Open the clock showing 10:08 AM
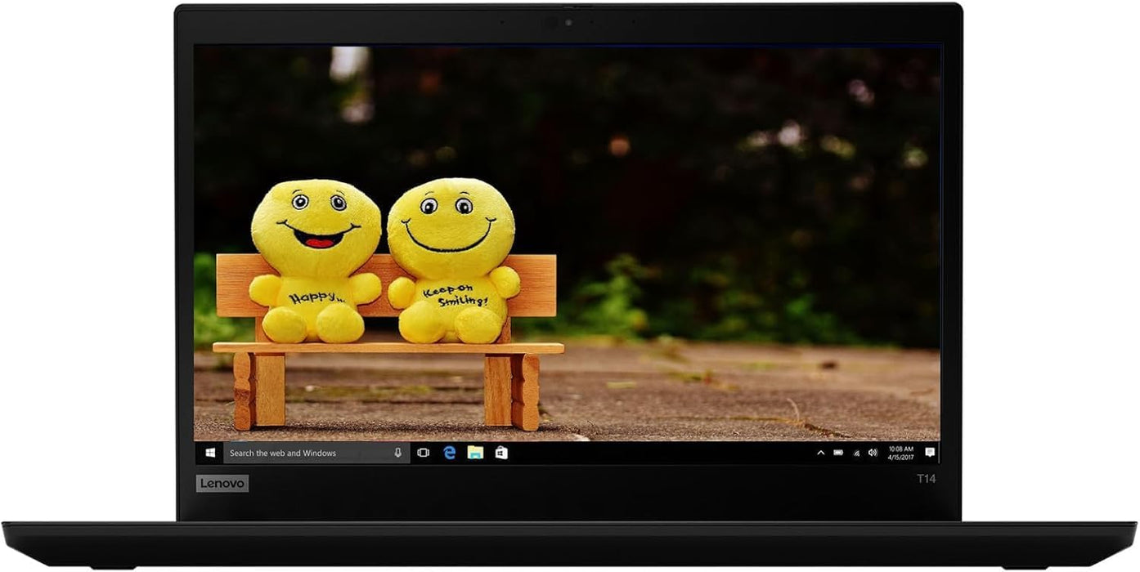1140x572 pixels. pyautogui.click(x=900, y=453)
